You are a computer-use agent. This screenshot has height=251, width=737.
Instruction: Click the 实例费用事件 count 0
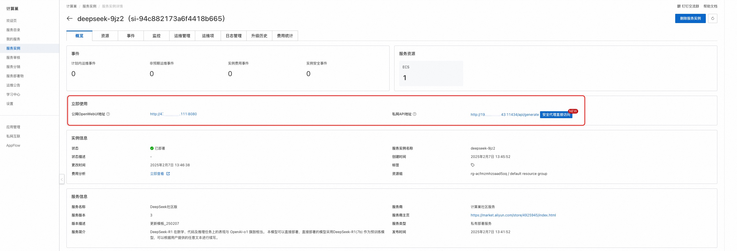tap(230, 74)
